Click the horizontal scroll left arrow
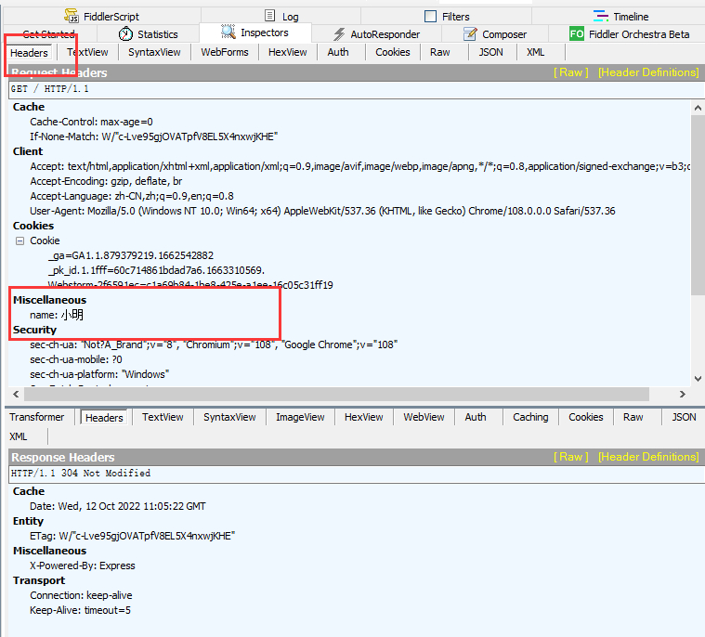The height and width of the screenshot is (637, 705). 16,395
